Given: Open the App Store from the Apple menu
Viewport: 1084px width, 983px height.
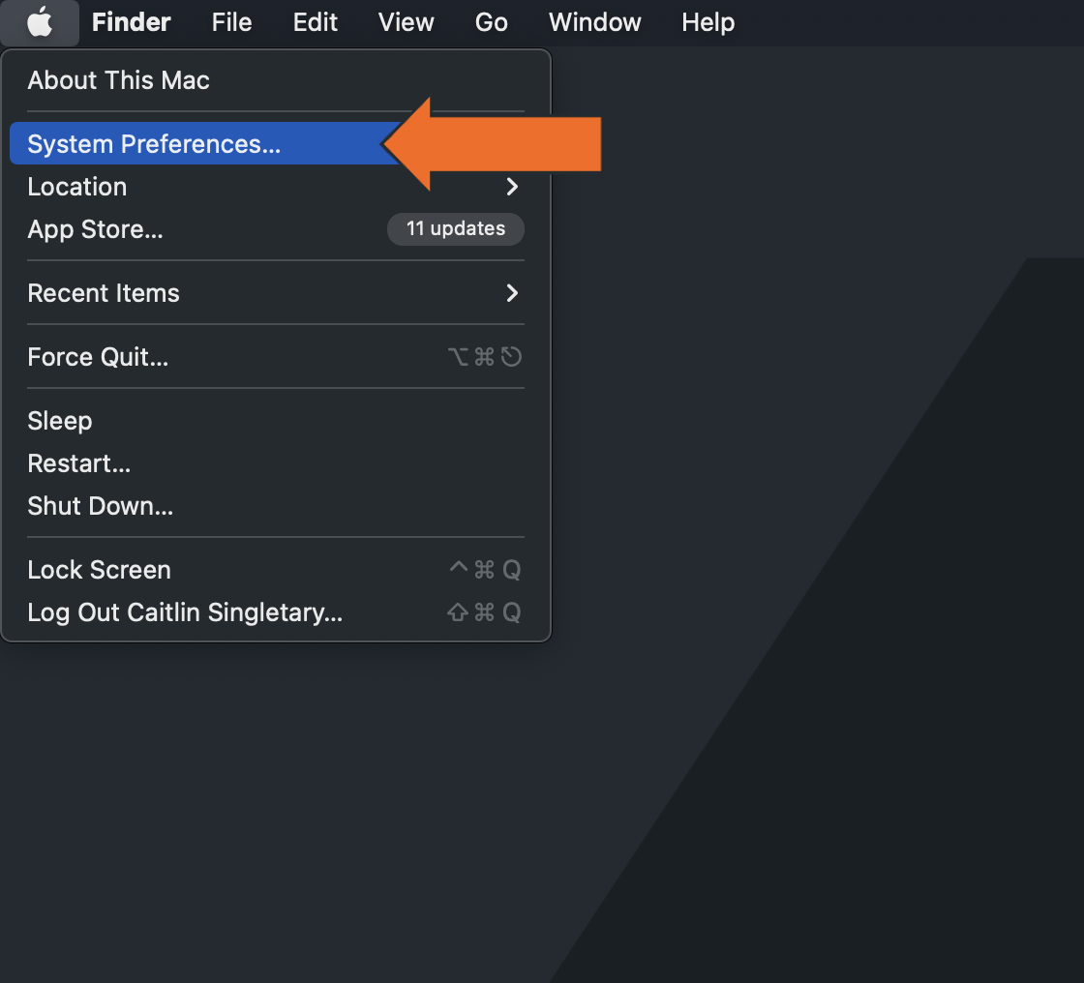Looking at the screenshot, I should [94, 229].
